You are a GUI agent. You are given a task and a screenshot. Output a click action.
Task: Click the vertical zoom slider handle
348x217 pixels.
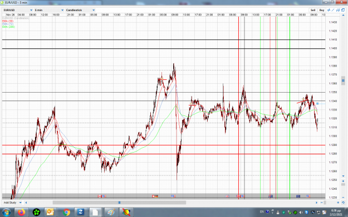[343, 184]
